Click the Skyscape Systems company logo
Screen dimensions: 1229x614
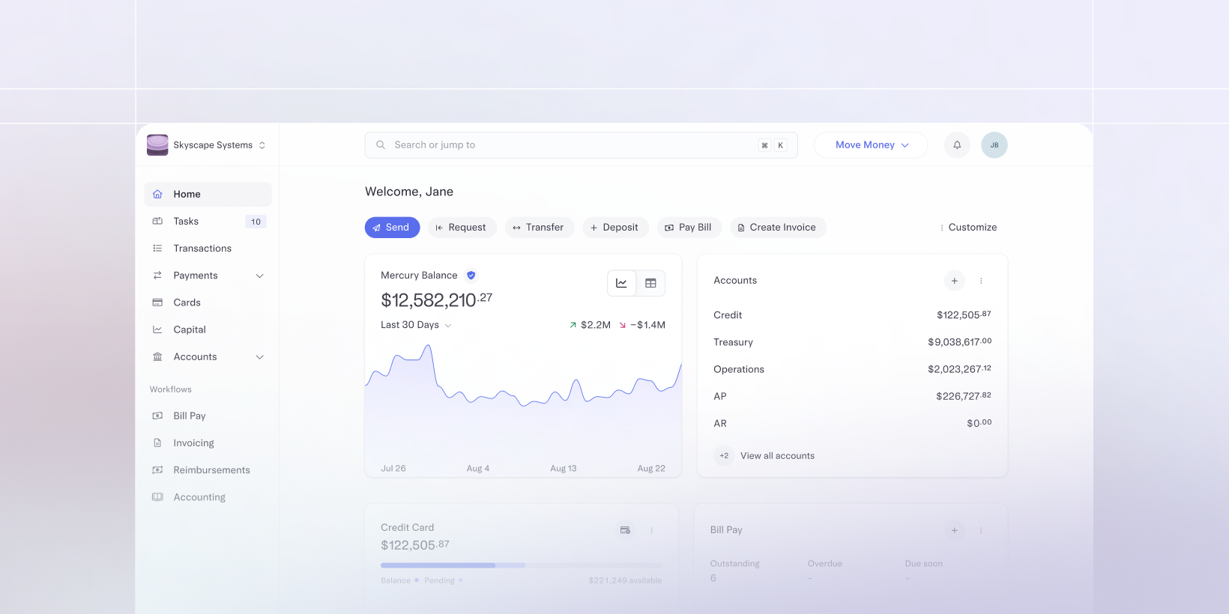157,145
